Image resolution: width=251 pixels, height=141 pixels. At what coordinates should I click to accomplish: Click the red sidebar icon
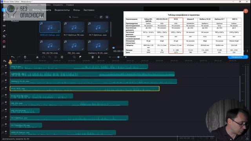click(4, 42)
